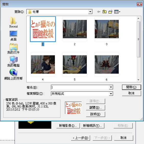Screen dimensions: 144x144
Task: Expand the 檔名 filename dropdown
Action: [111, 87]
